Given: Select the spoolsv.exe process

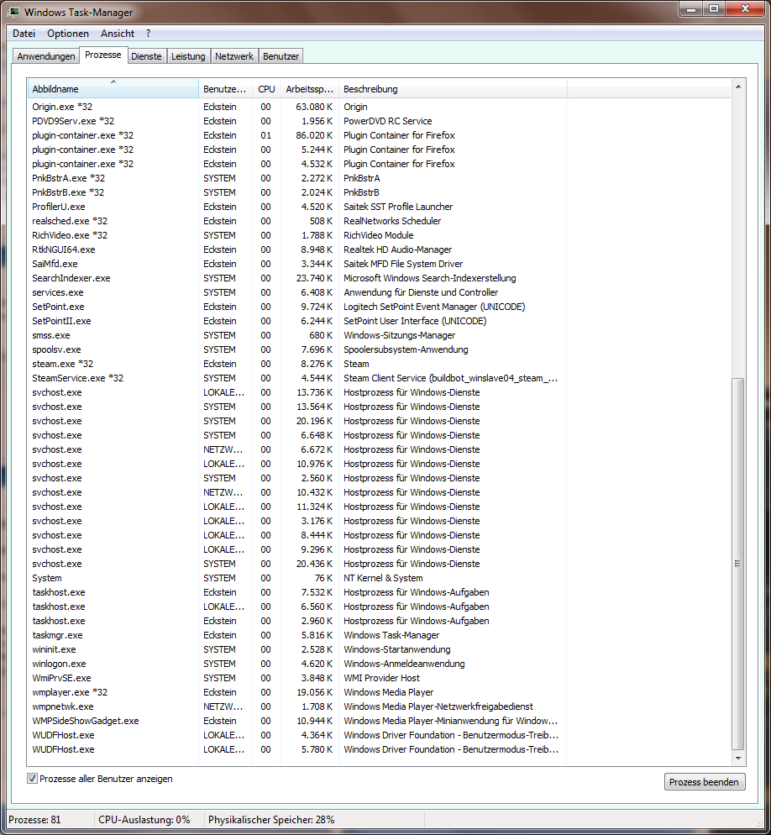Looking at the screenshot, I should click(296, 349).
